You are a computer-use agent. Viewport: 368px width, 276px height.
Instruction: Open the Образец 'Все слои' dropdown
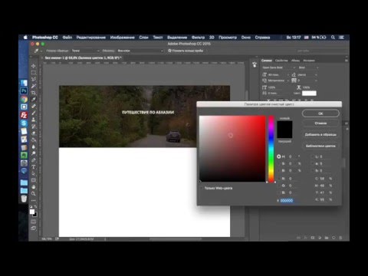tap(140, 51)
